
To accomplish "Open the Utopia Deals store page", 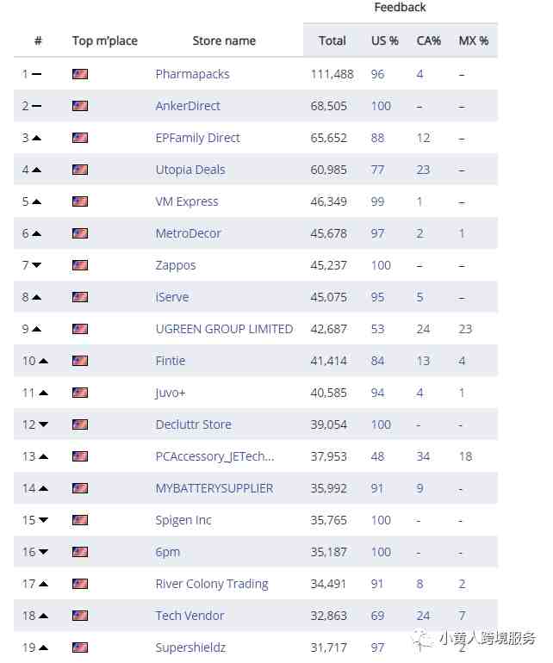I will [x=190, y=170].
